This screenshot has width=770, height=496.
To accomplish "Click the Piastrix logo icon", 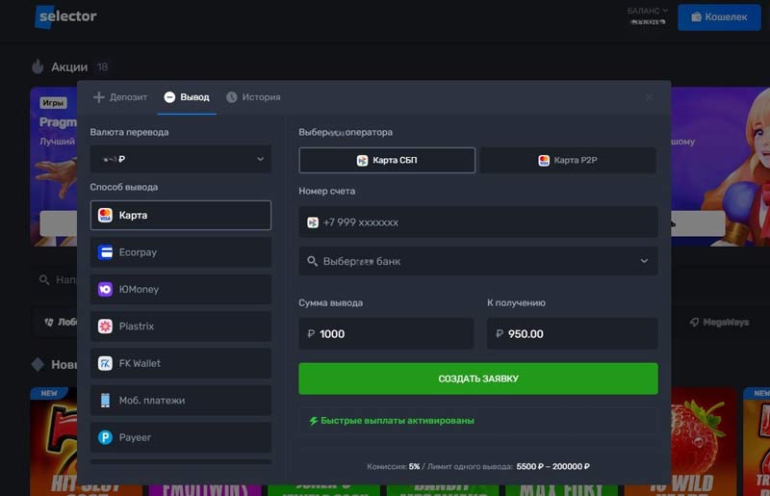I will tap(105, 326).
